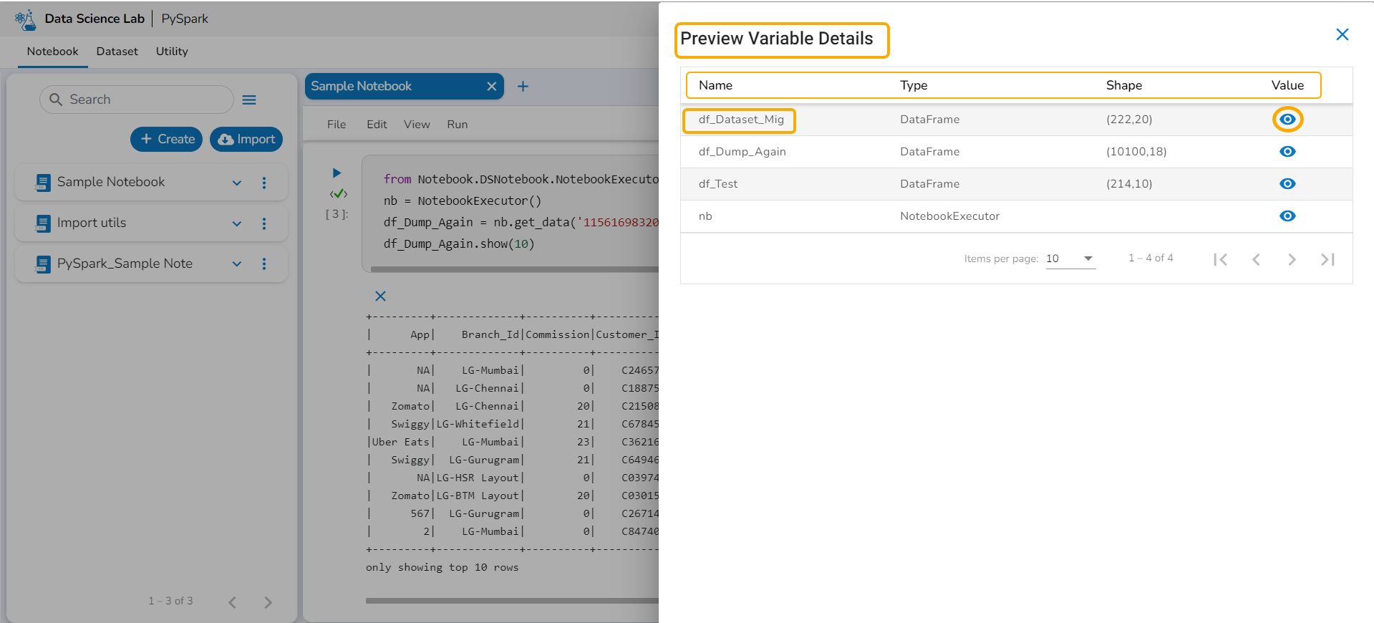Click the Import button
The width and height of the screenshot is (1374, 623).
(246, 139)
